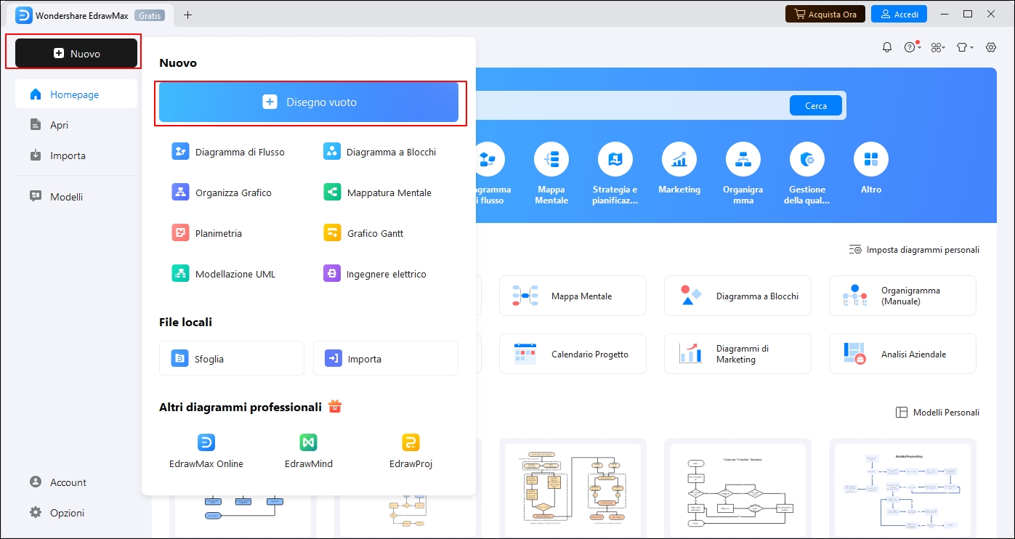The width and height of the screenshot is (1015, 539).
Task: Click the Nuovo button in the sidebar
Action: 76,54
